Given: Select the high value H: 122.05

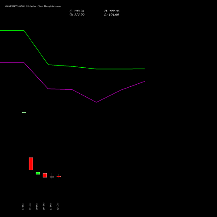Looking at the screenshot, I should click(112, 11).
